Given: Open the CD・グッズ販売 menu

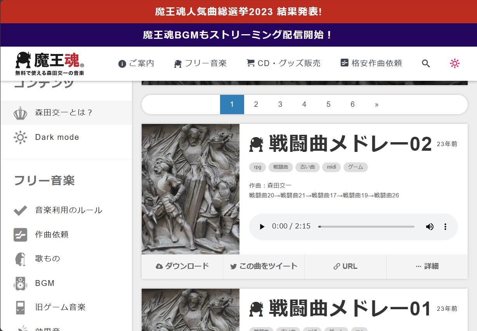Looking at the screenshot, I should coord(284,63).
